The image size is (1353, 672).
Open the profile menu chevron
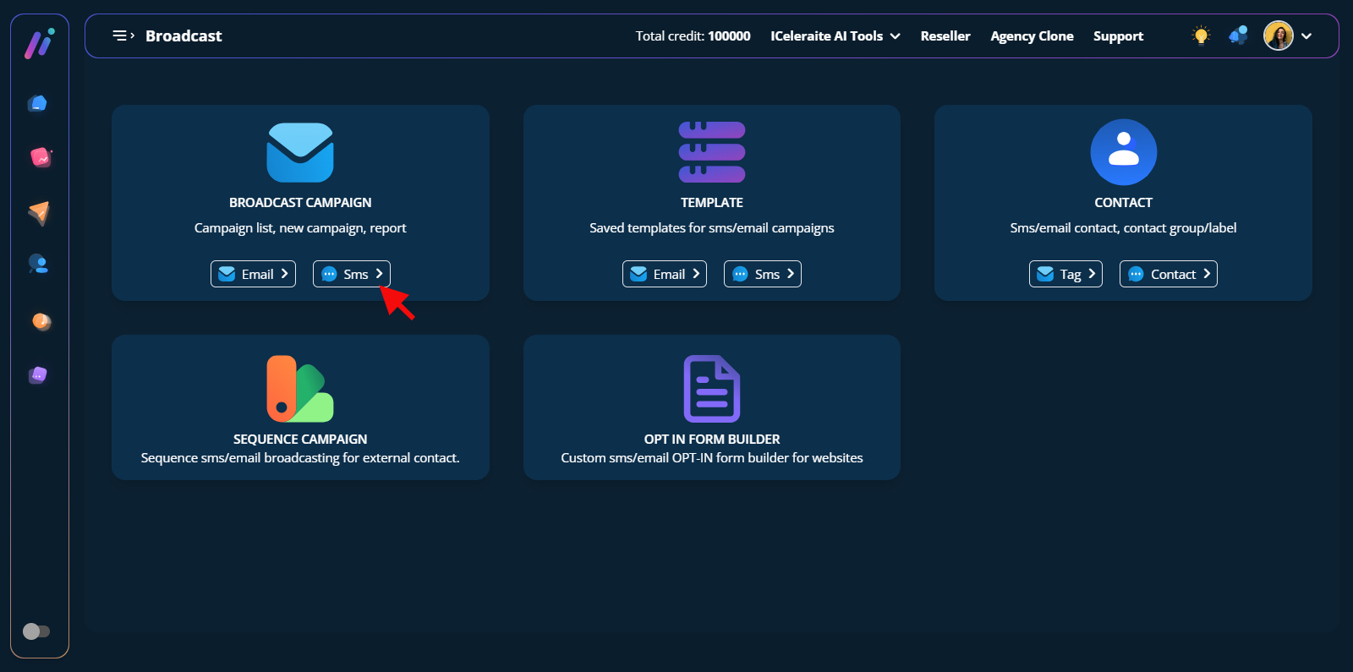[x=1306, y=36]
